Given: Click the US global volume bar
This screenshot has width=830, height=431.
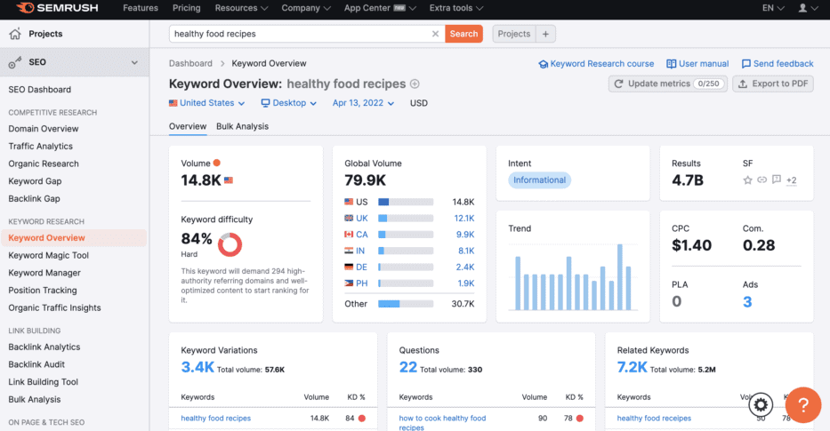Looking at the screenshot, I should pos(406,202).
